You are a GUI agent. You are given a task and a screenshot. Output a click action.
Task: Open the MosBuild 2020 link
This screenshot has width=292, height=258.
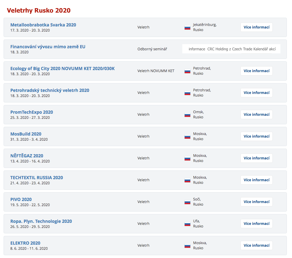(26, 134)
